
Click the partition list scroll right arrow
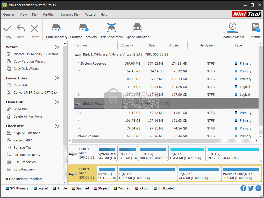point(256,141)
